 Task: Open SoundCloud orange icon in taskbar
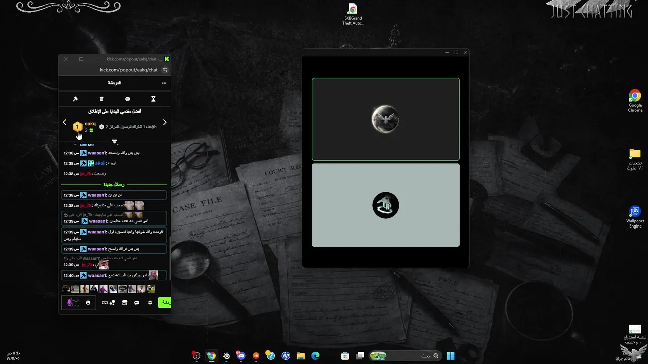[x=256, y=356]
